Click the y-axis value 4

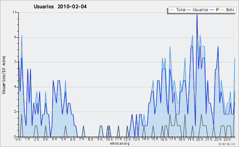(15, 87)
